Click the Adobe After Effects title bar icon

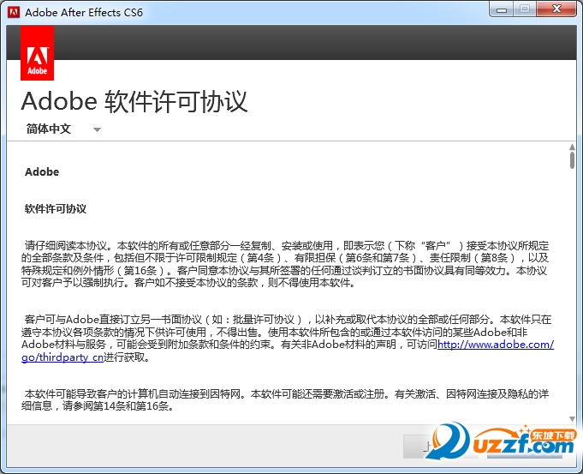[x=14, y=12]
